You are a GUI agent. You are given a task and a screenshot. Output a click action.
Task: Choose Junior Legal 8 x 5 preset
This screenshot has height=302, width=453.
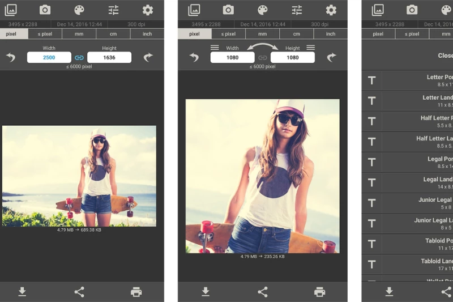coord(407,224)
